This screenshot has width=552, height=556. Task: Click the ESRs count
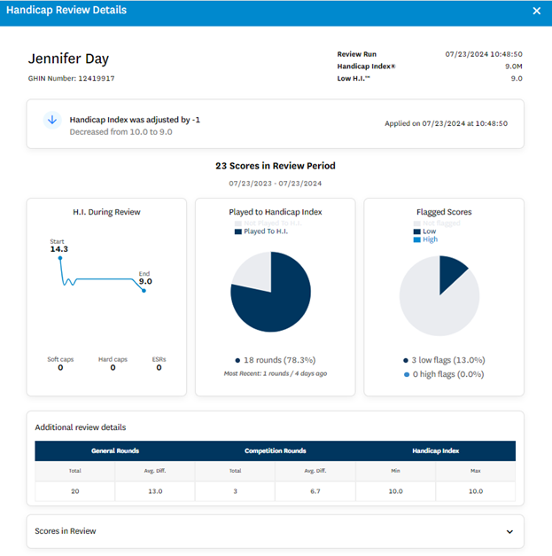point(159,368)
